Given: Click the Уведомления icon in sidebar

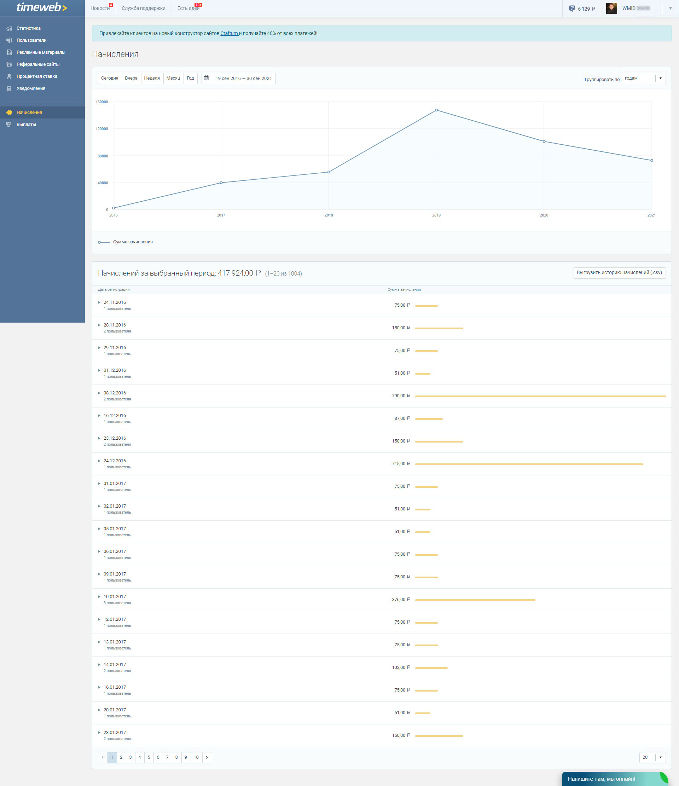Looking at the screenshot, I should [9, 88].
